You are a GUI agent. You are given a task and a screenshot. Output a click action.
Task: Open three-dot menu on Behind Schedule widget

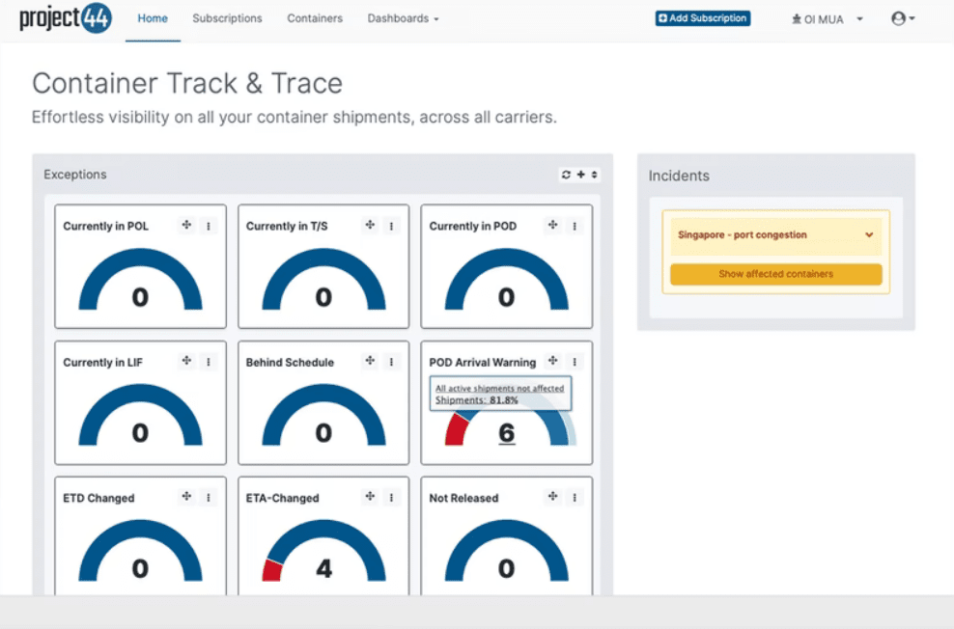[x=391, y=362]
